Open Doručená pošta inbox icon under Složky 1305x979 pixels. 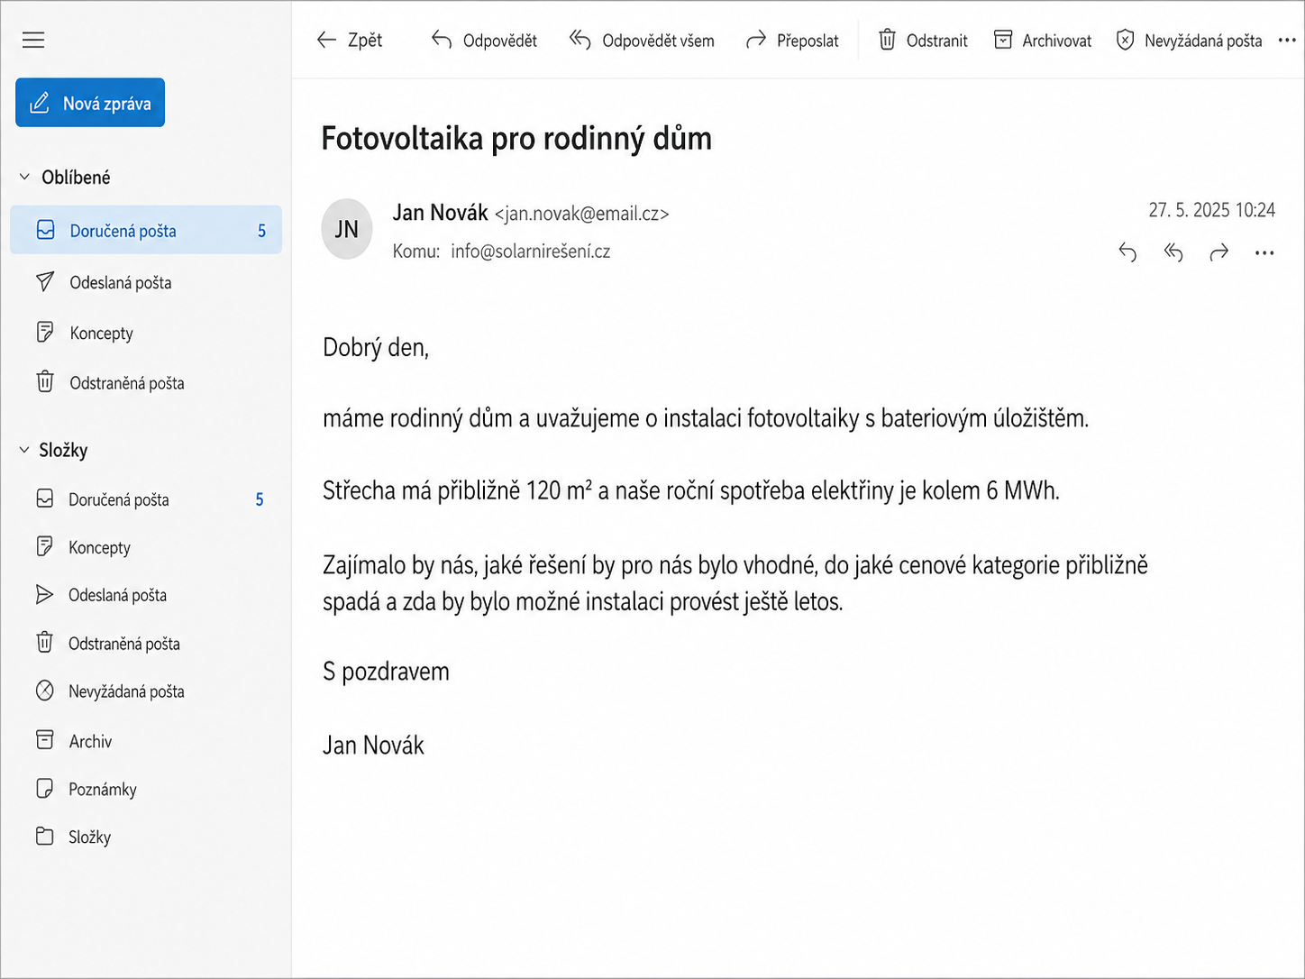[x=45, y=499]
